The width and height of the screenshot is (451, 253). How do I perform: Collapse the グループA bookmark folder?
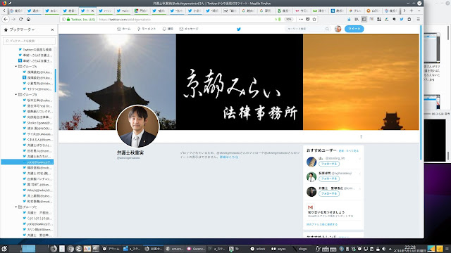coord(16,66)
